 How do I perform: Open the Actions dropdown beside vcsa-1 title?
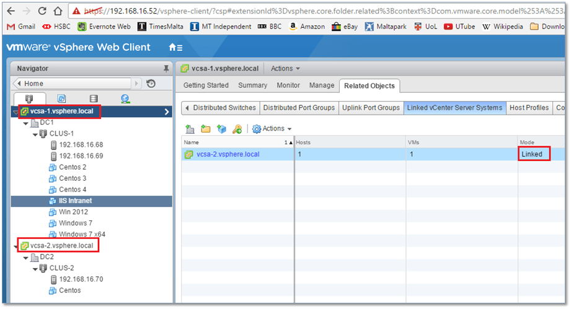pos(285,68)
